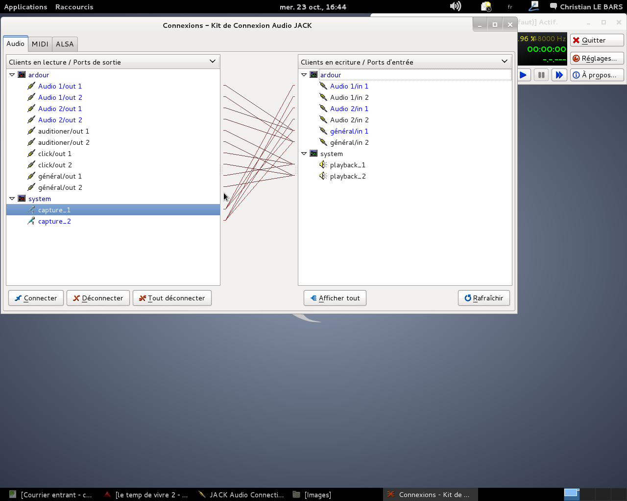Viewport: 627px width, 501px height.
Task: Open the volume control in the top panel
Action: tap(456, 6)
